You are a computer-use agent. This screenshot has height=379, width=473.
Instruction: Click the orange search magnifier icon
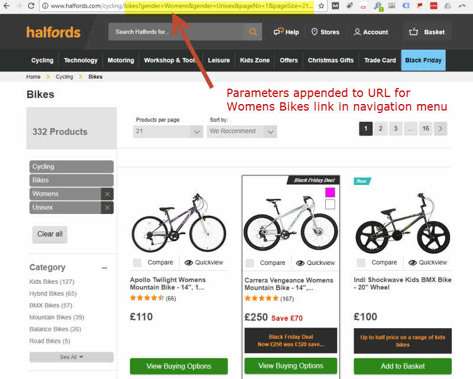(x=252, y=31)
